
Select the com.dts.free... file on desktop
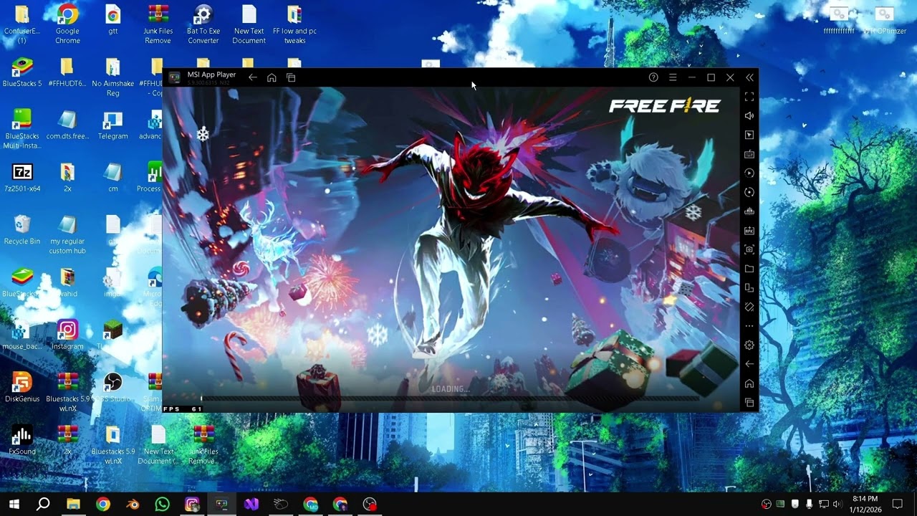point(67,126)
